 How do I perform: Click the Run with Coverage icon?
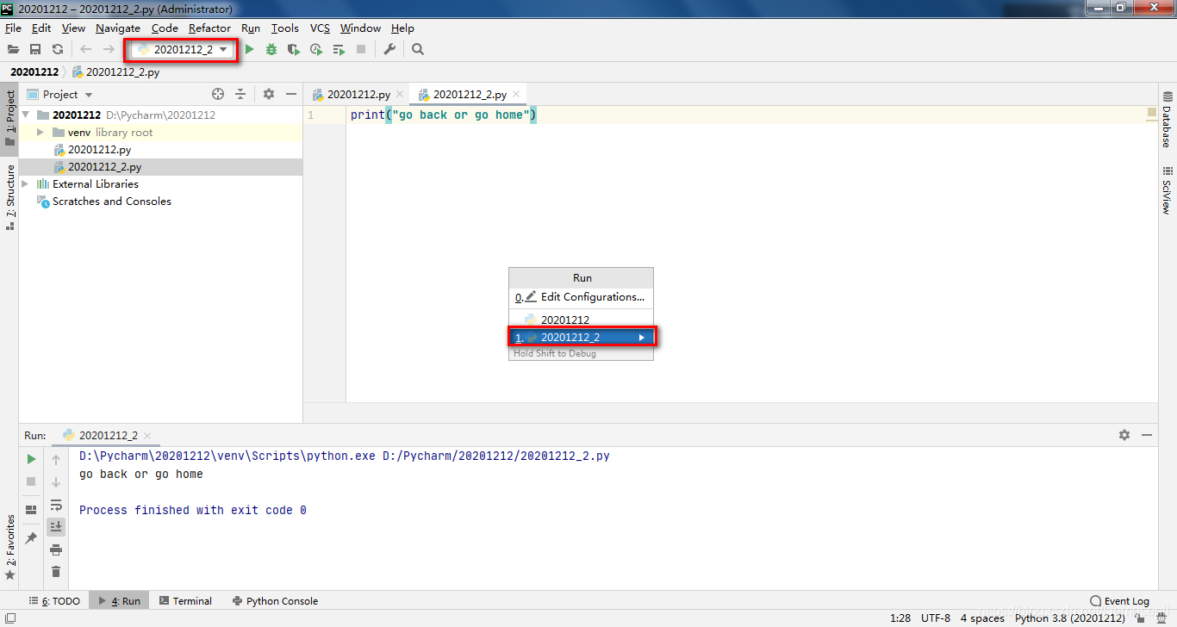[294, 49]
